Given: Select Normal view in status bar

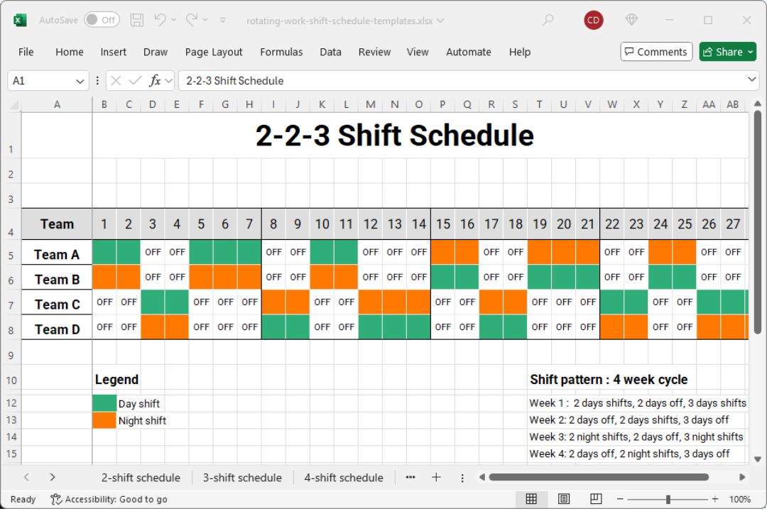Looking at the screenshot, I should point(531,499).
